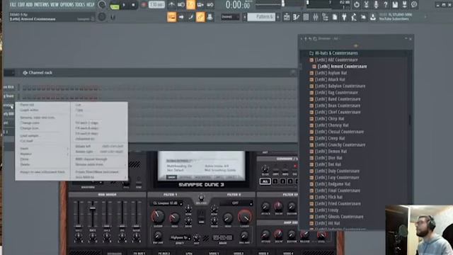Open the ADD menu
The image size is (453, 255).
click(x=29, y=5)
